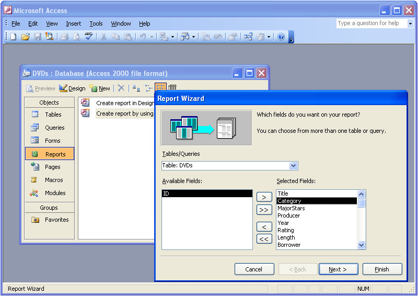
Task: Click the Copy icon in the toolbar
Action: click(115, 37)
